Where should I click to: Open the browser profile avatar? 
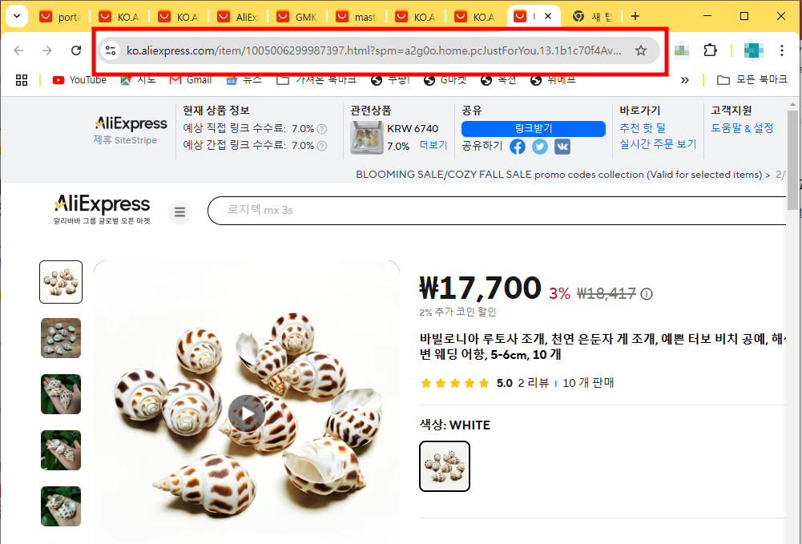tap(753, 50)
